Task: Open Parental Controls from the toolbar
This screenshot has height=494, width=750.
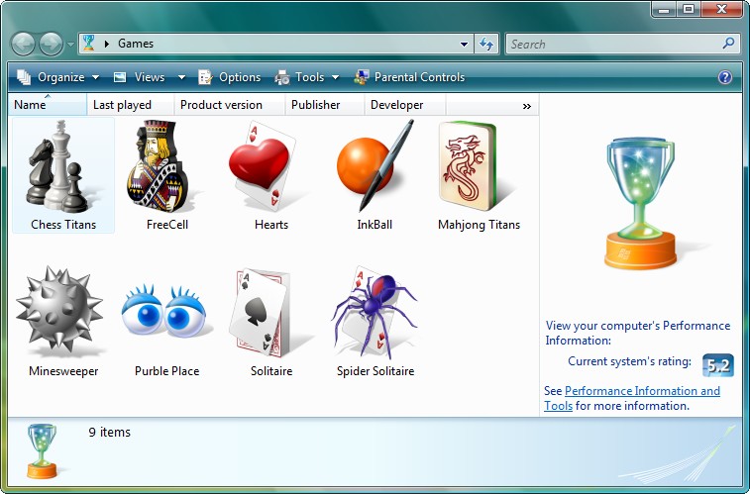Action: coord(409,77)
